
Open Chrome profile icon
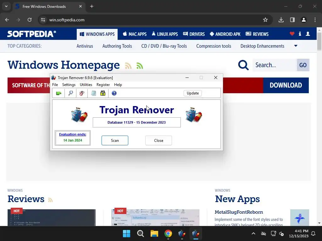[x=304, y=20]
